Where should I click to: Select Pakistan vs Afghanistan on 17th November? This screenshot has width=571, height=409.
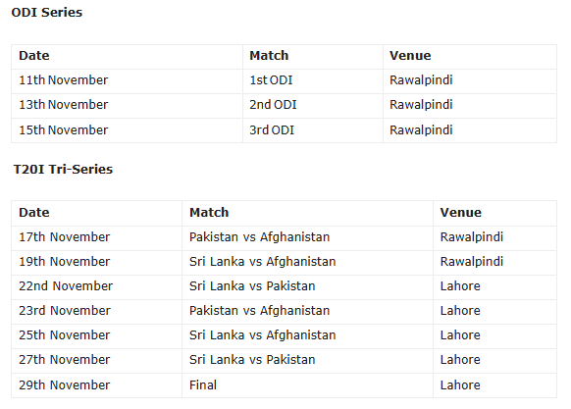coord(260,237)
